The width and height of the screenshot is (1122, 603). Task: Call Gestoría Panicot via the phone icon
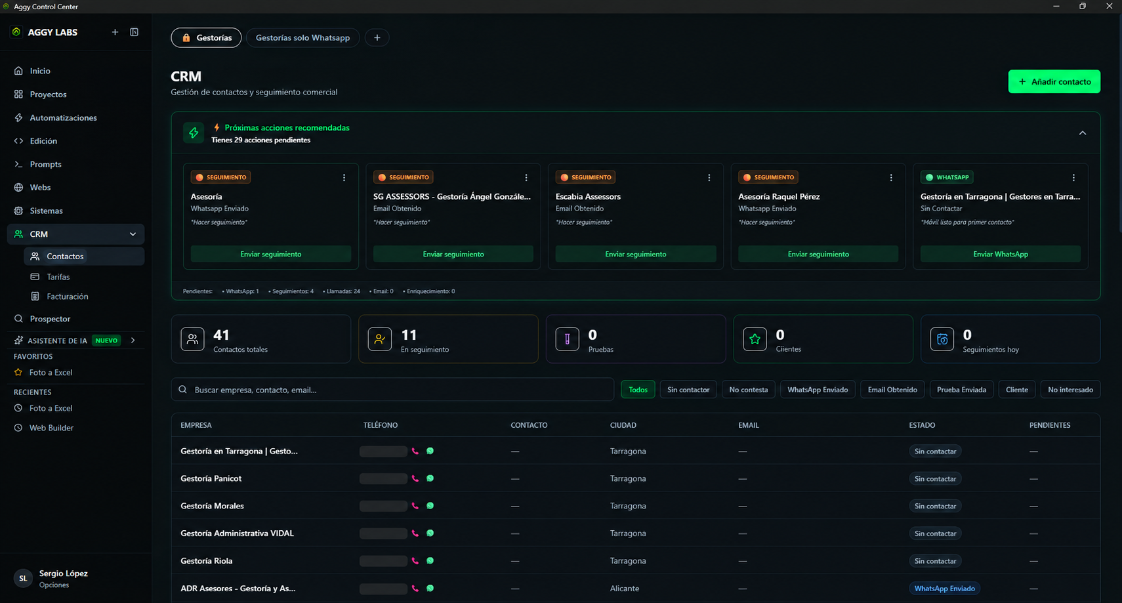tap(415, 479)
